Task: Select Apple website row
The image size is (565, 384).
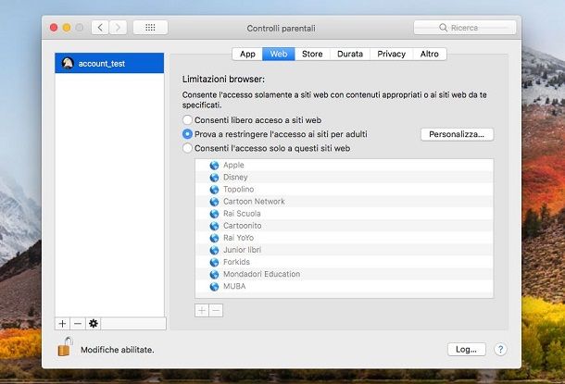Action: tap(345, 166)
